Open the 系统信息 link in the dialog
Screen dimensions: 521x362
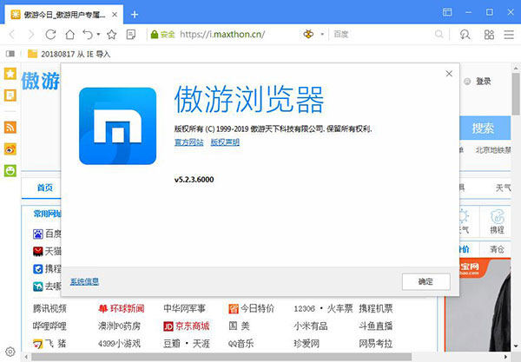[84, 282]
